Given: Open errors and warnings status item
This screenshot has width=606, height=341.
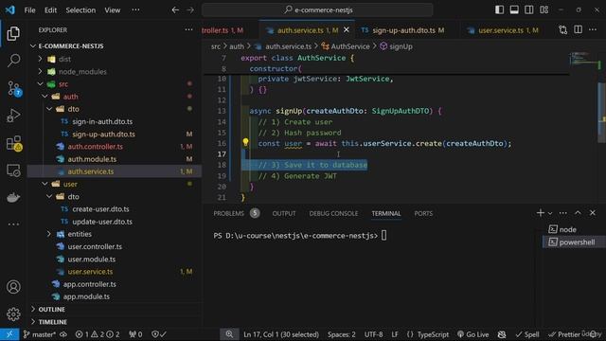Looking at the screenshot, I should pos(97,334).
